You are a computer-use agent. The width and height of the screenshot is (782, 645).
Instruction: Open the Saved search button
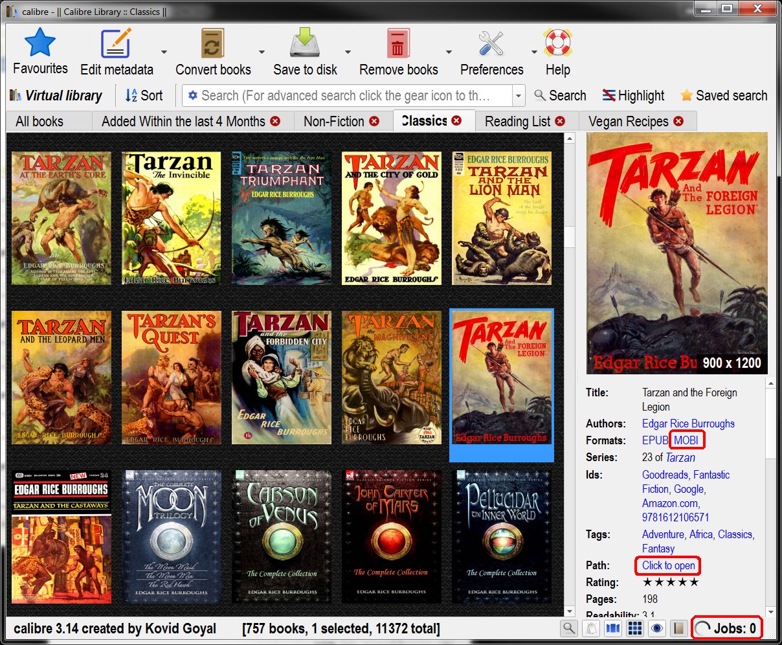tap(724, 96)
